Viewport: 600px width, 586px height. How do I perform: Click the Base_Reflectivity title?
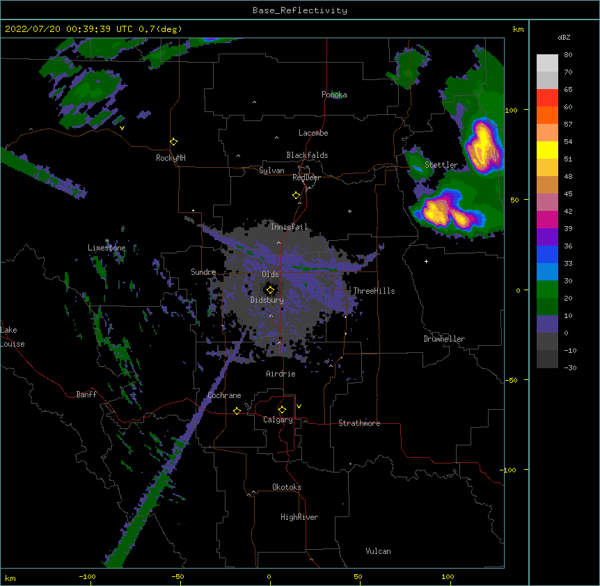[x=300, y=10]
